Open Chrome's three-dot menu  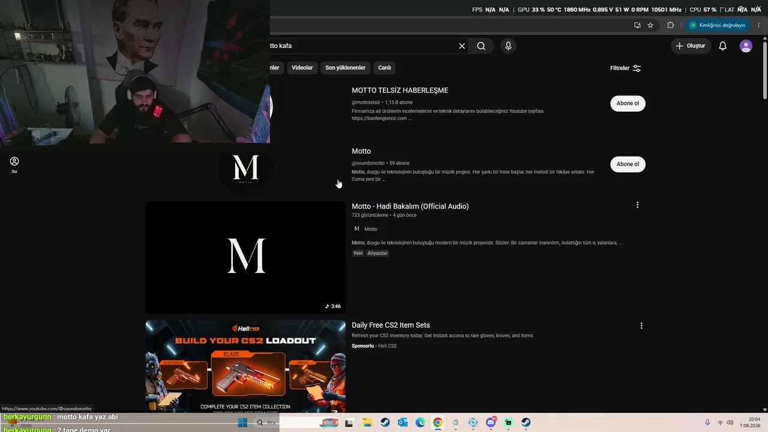click(759, 25)
